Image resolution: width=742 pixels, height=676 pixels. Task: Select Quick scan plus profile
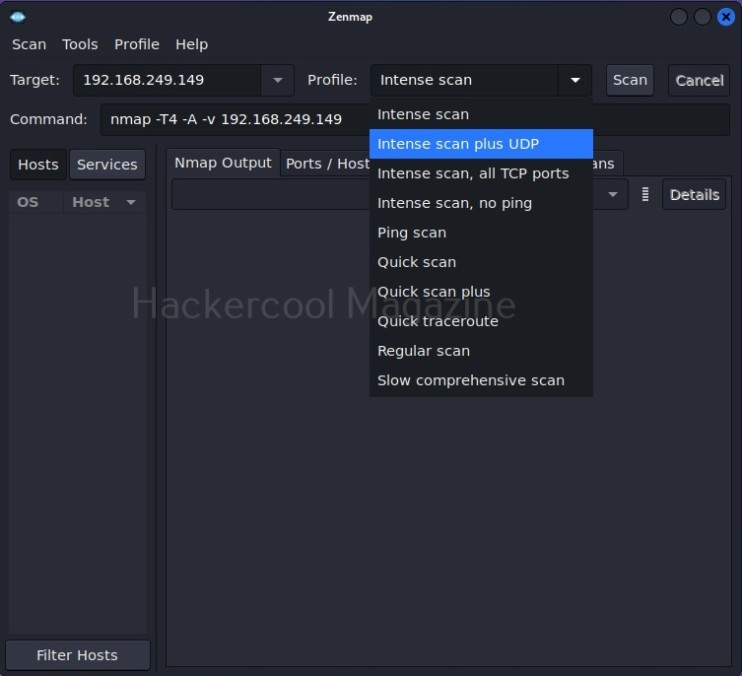[481, 292]
